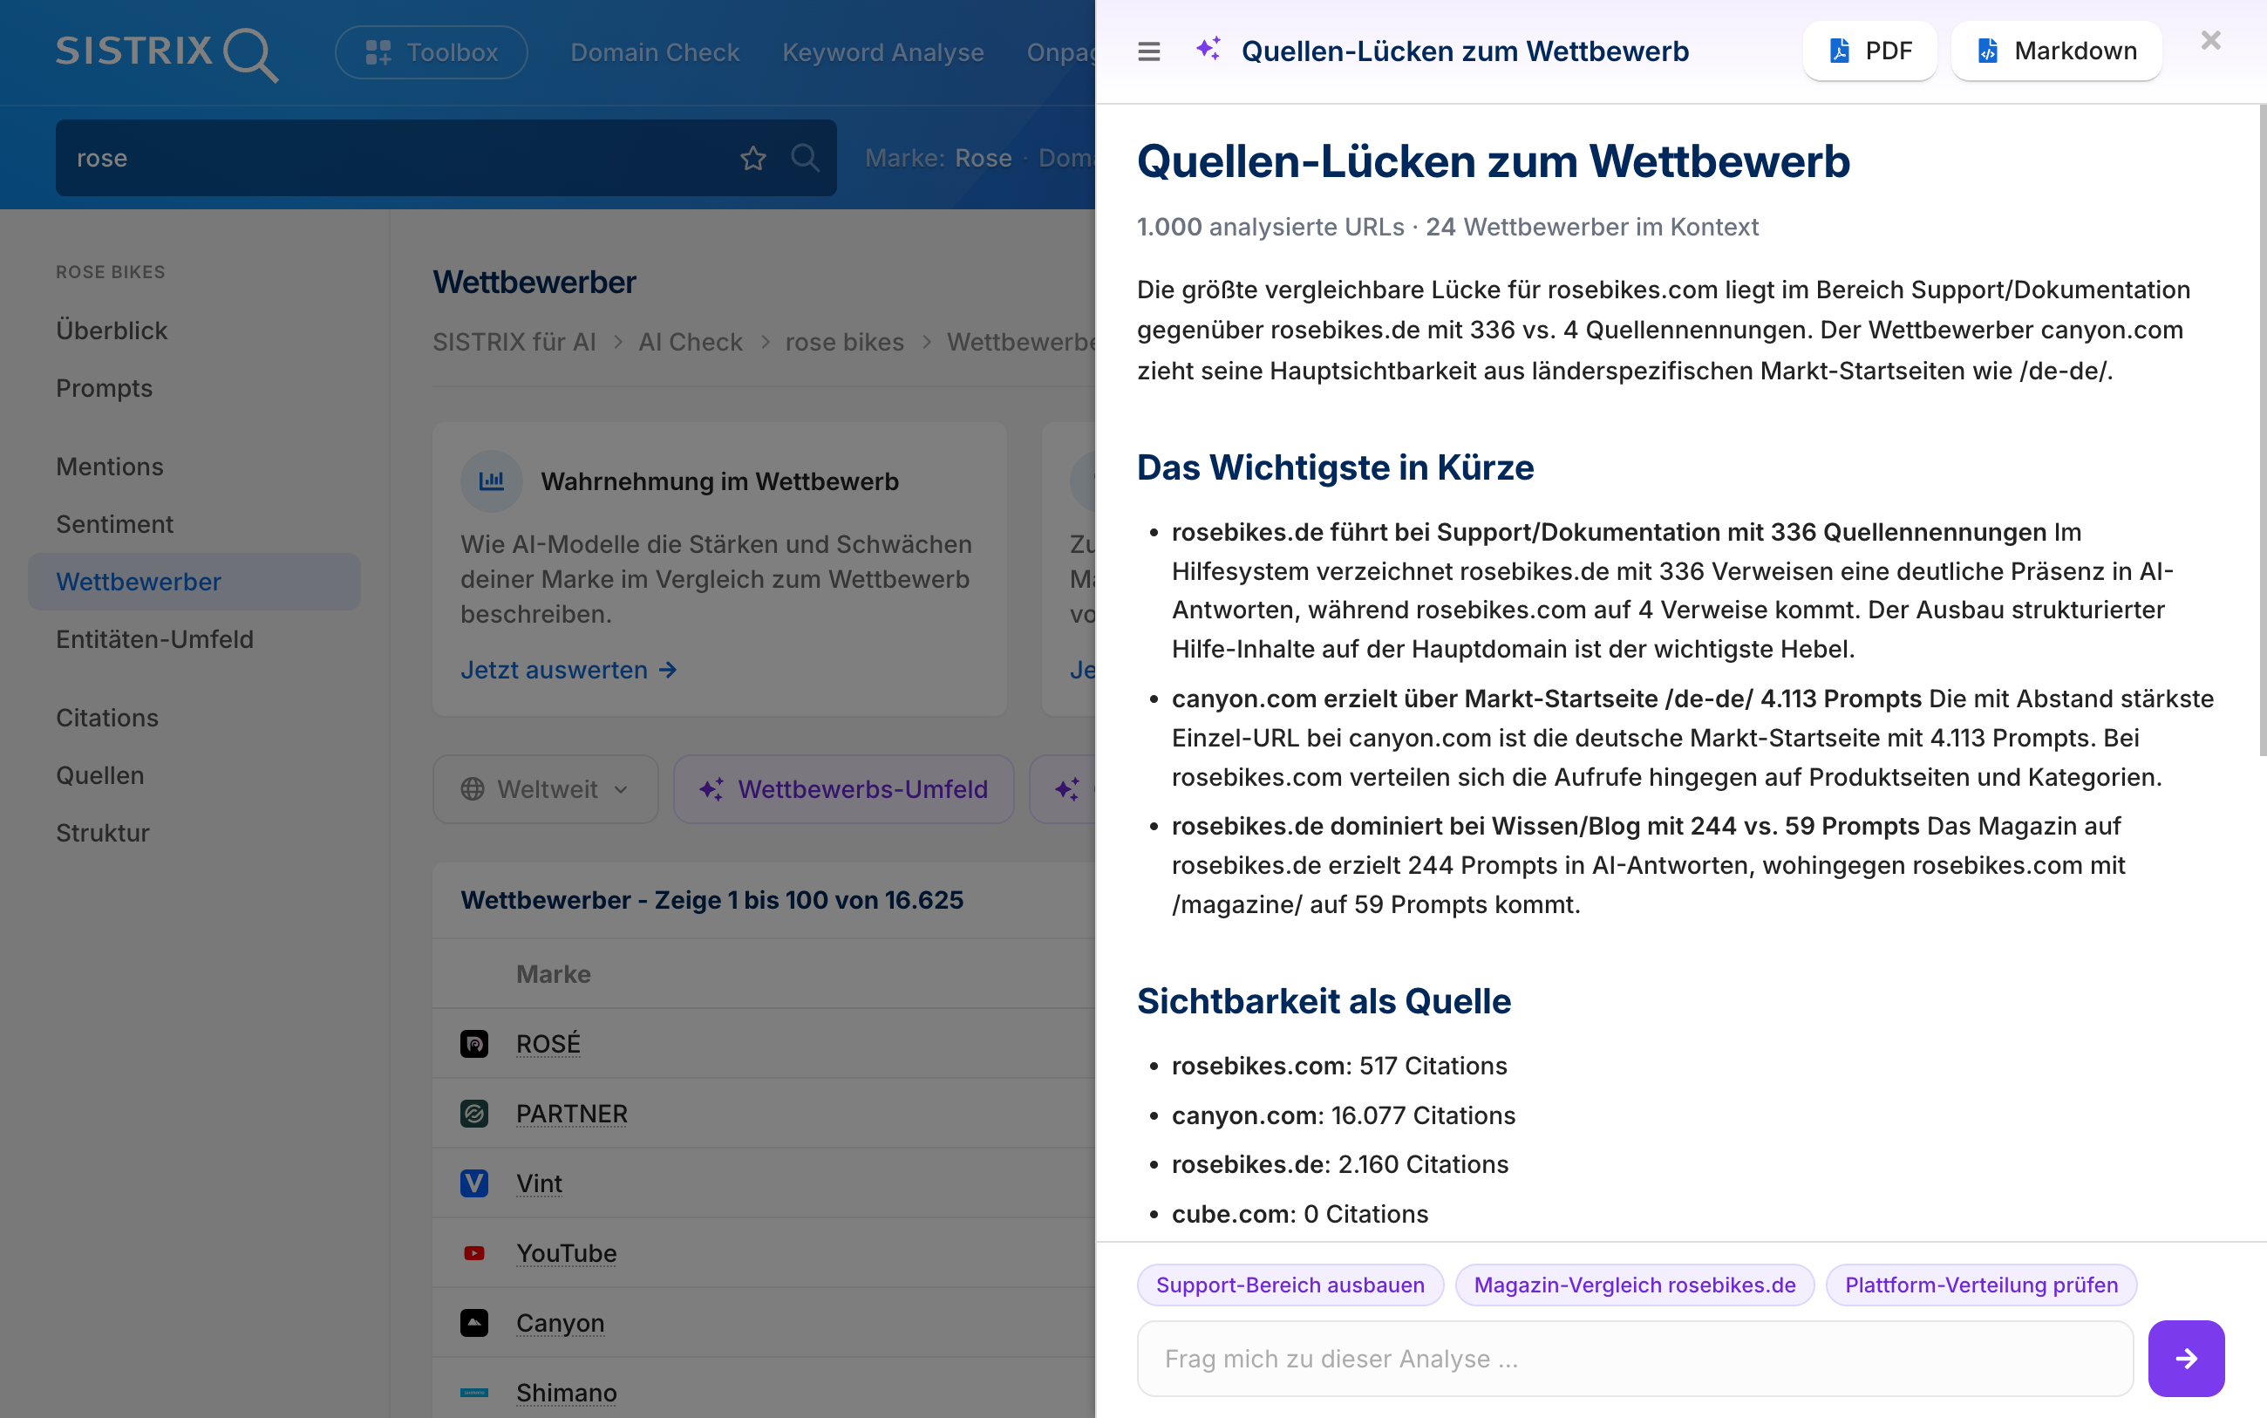
Task: Open the Weltweit country dropdown
Action: [x=546, y=789]
